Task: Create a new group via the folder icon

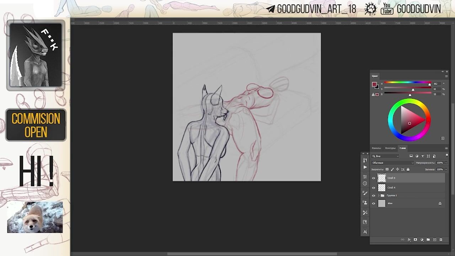Action: point(428,240)
